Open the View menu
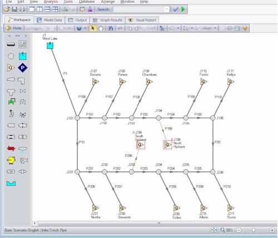The image size is (278, 238). tap(34, 2)
